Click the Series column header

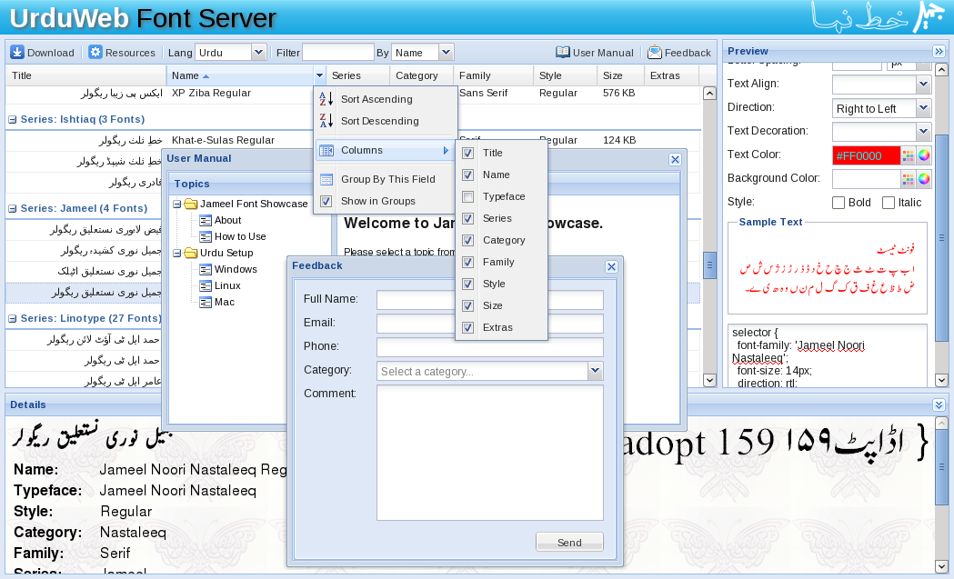(x=357, y=75)
